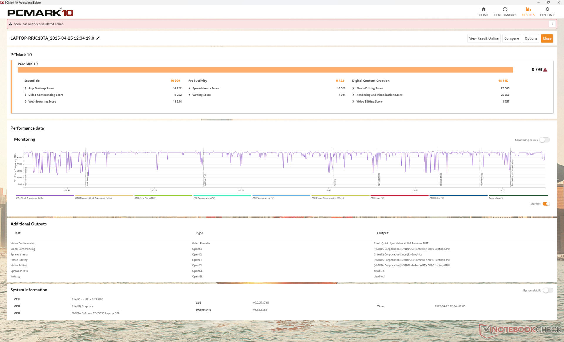This screenshot has width=564, height=342.
Task: Expand the App Start-up Score row
Action: [x=26, y=88]
